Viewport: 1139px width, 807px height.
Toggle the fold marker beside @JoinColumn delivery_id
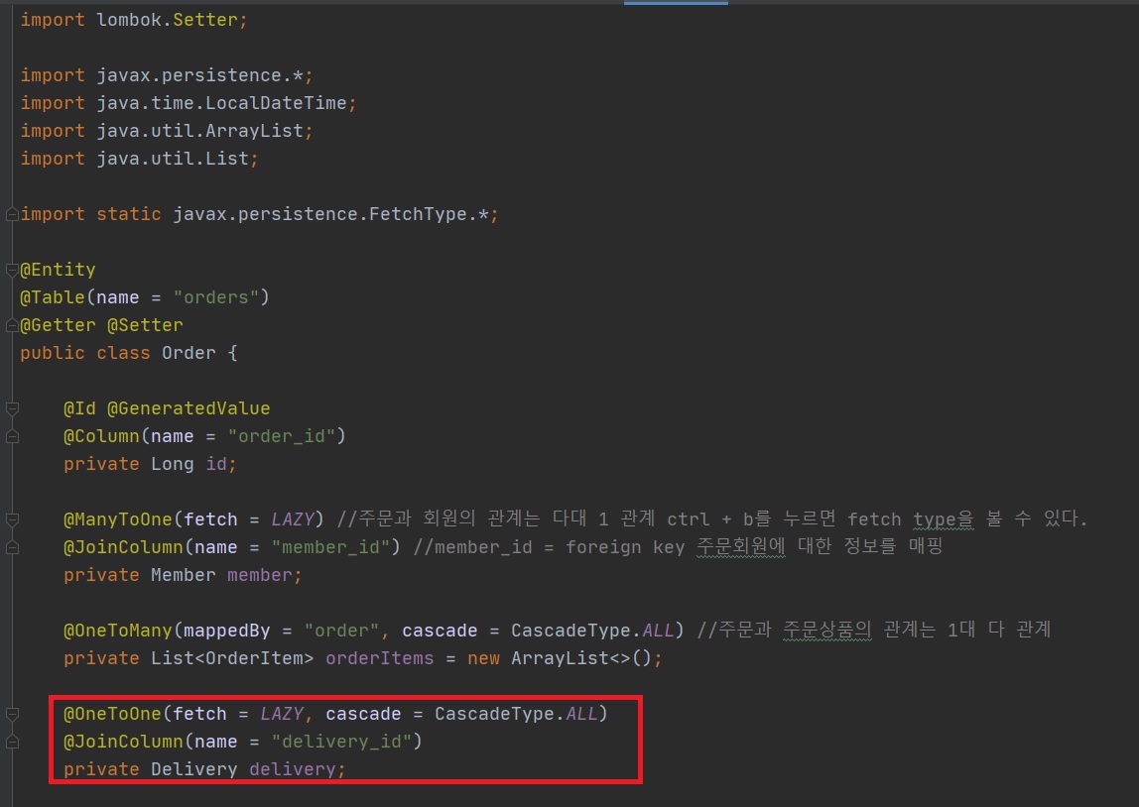(12, 742)
